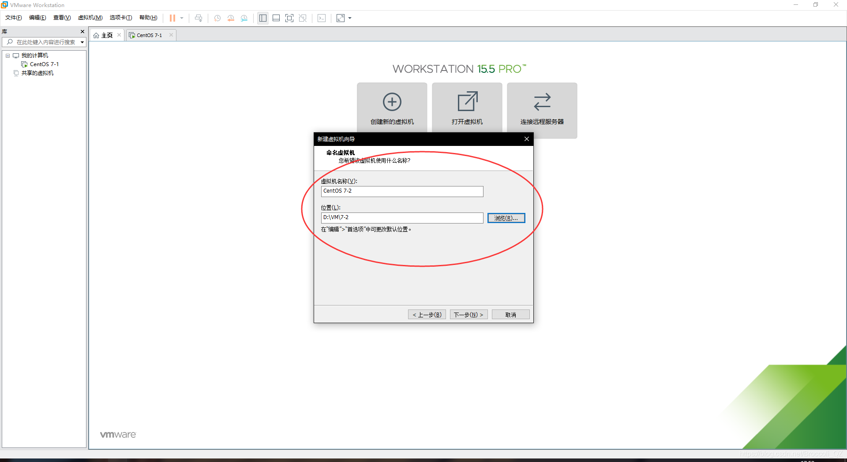The image size is (847, 462).
Task: Click the VM icon on CentOS 7-1 tab
Action: 132,35
